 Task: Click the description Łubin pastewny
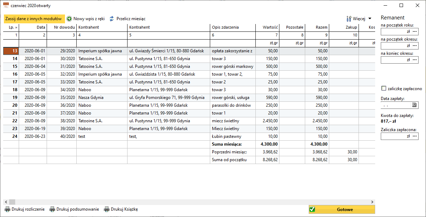coord(233,136)
